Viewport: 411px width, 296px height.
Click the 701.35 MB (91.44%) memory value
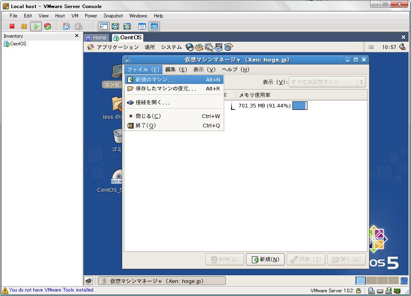264,106
